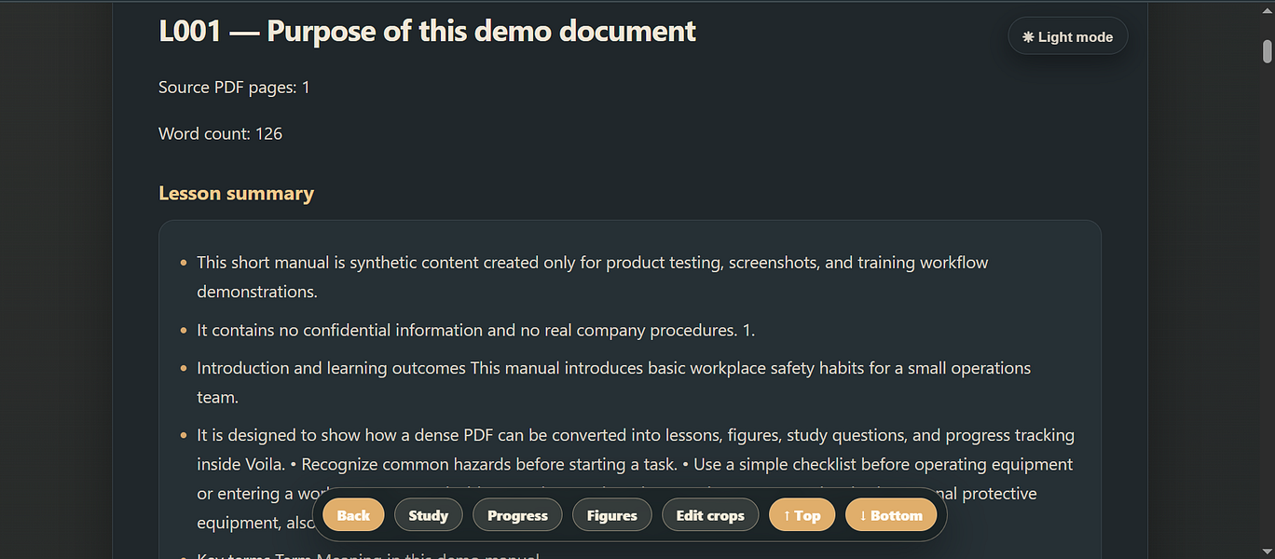
Task: Jump to end with the ↓ Bottom button
Action: pos(891,515)
